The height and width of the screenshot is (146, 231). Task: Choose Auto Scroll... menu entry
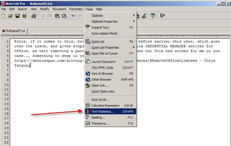[x=111, y=100]
